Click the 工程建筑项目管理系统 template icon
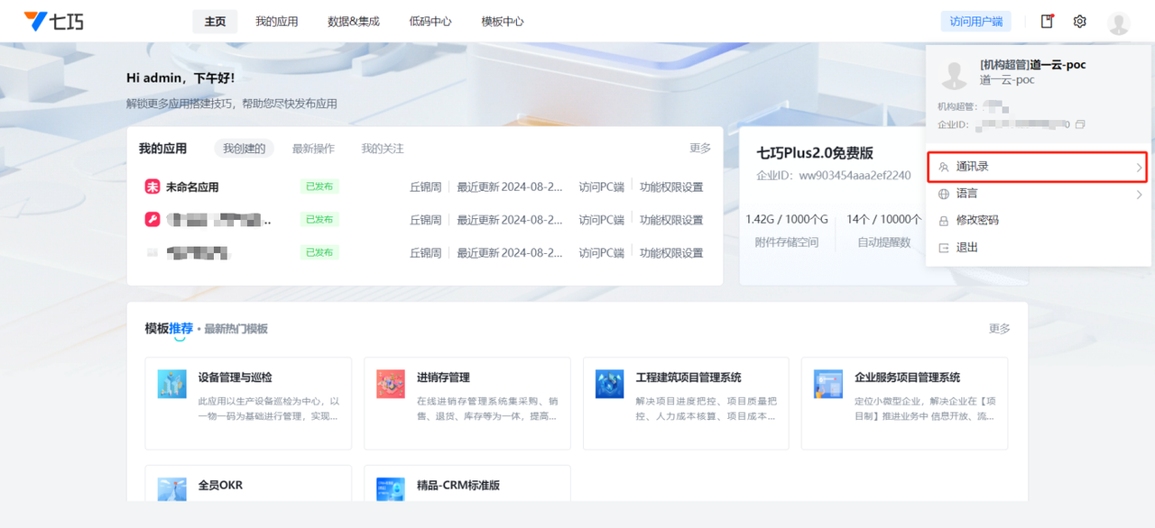This screenshot has height=528, width=1155. click(610, 384)
